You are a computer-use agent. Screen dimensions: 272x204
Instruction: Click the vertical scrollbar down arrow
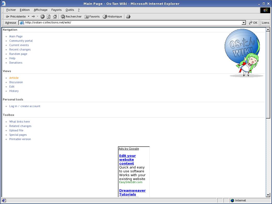[268, 195]
